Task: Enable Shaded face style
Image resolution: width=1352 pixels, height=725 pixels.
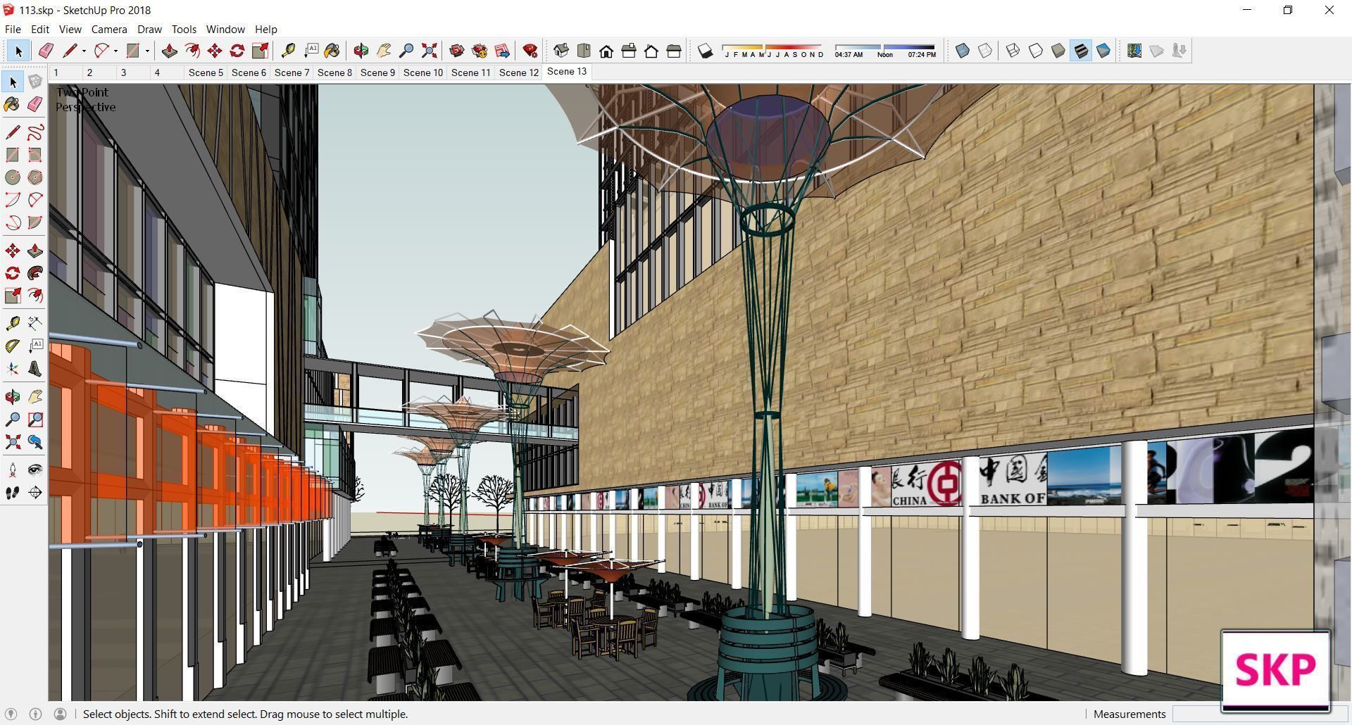Action: pyautogui.click(x=1058, y=51)
